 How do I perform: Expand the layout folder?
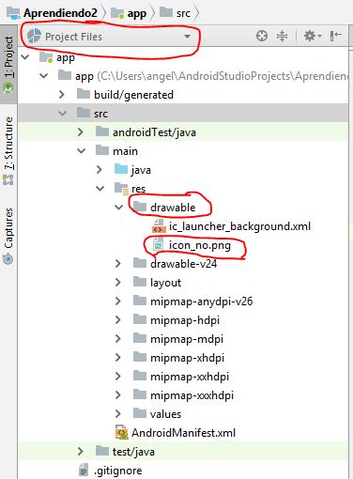118,283
